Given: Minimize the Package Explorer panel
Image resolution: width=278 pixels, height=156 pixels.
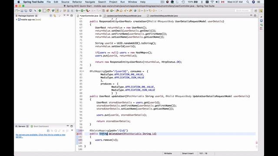Looking at the screenshot, I should (68, 16).
